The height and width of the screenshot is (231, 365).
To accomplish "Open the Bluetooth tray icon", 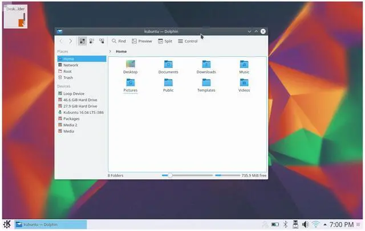I will [x=286, y=225].
